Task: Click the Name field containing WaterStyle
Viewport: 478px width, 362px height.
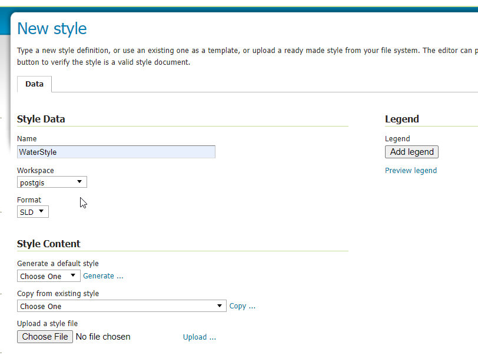Action: (116, 152)
